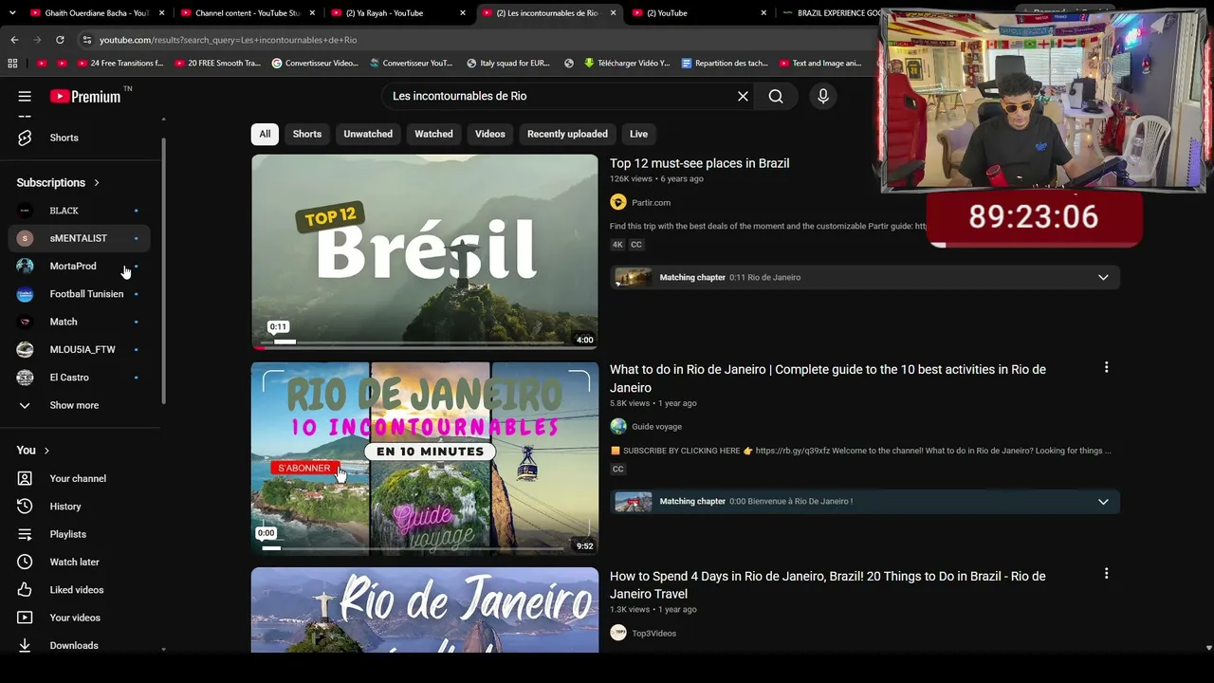Open Playlists in sidebar
The height and width of the screenshot is (683, 1214).
80,534
